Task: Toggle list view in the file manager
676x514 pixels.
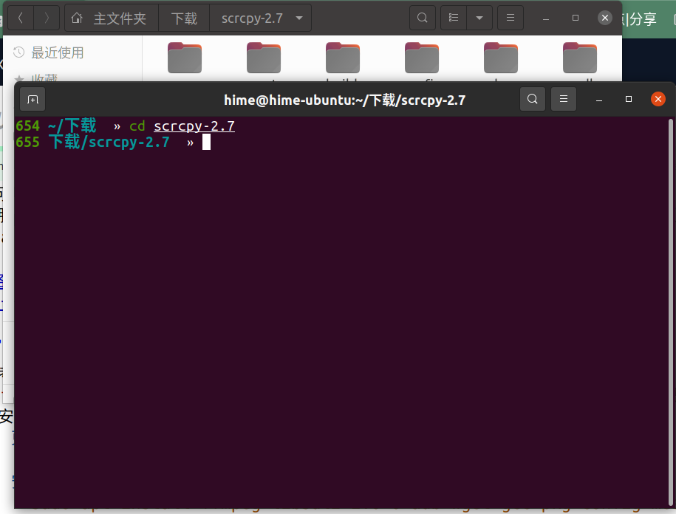Action: [454, 18]
